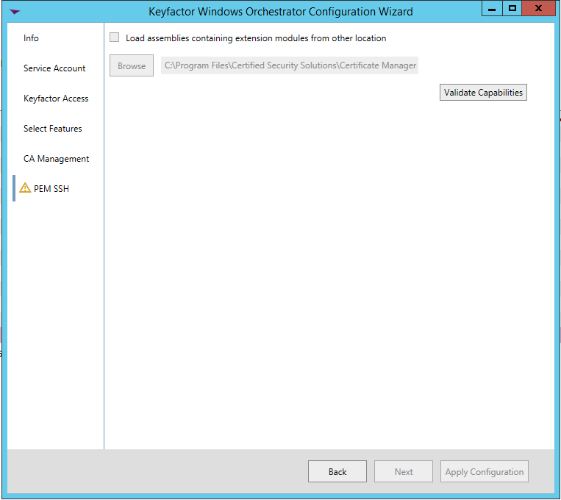Viewport: 561px width, 500px height.
Task: Switch to the Keyfactor Access step
Action: 56,99
